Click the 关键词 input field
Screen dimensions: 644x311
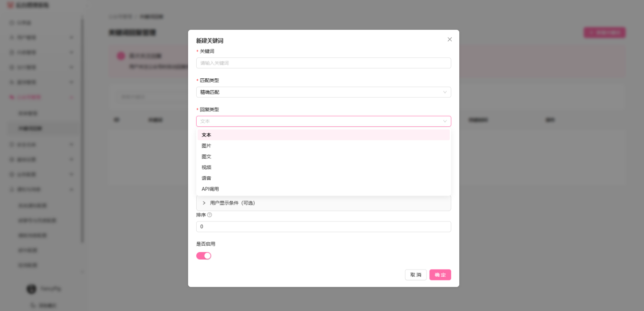[x=323, y=63]
